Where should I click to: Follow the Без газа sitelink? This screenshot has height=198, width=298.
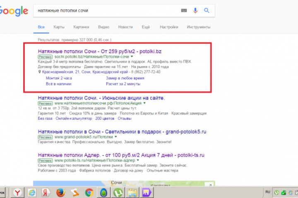[x=45, y=118]
